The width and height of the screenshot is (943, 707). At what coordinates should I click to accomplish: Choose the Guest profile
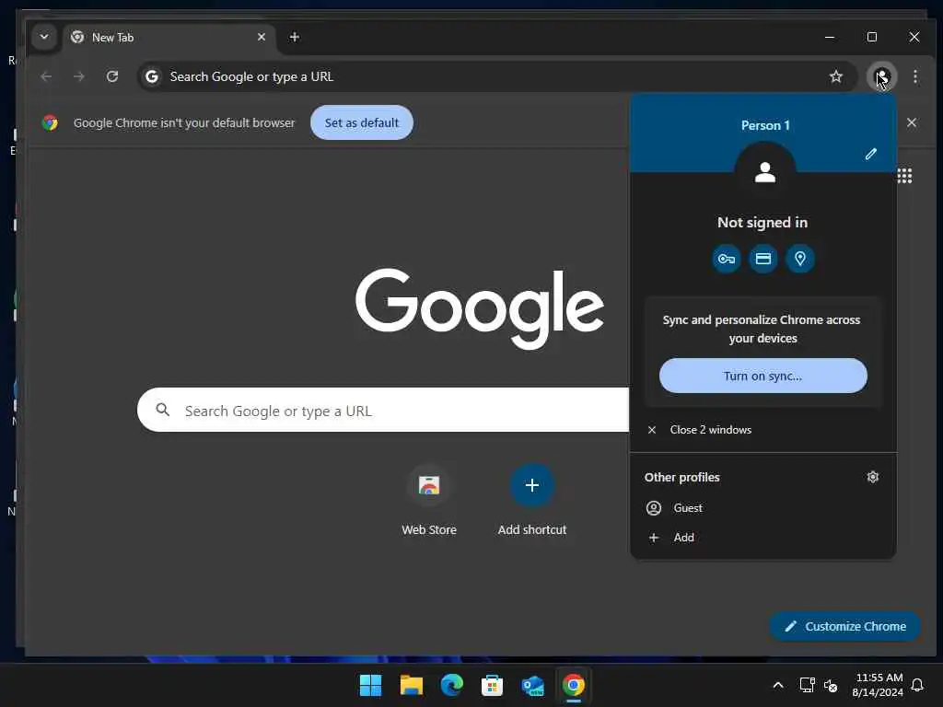(763, 508)
